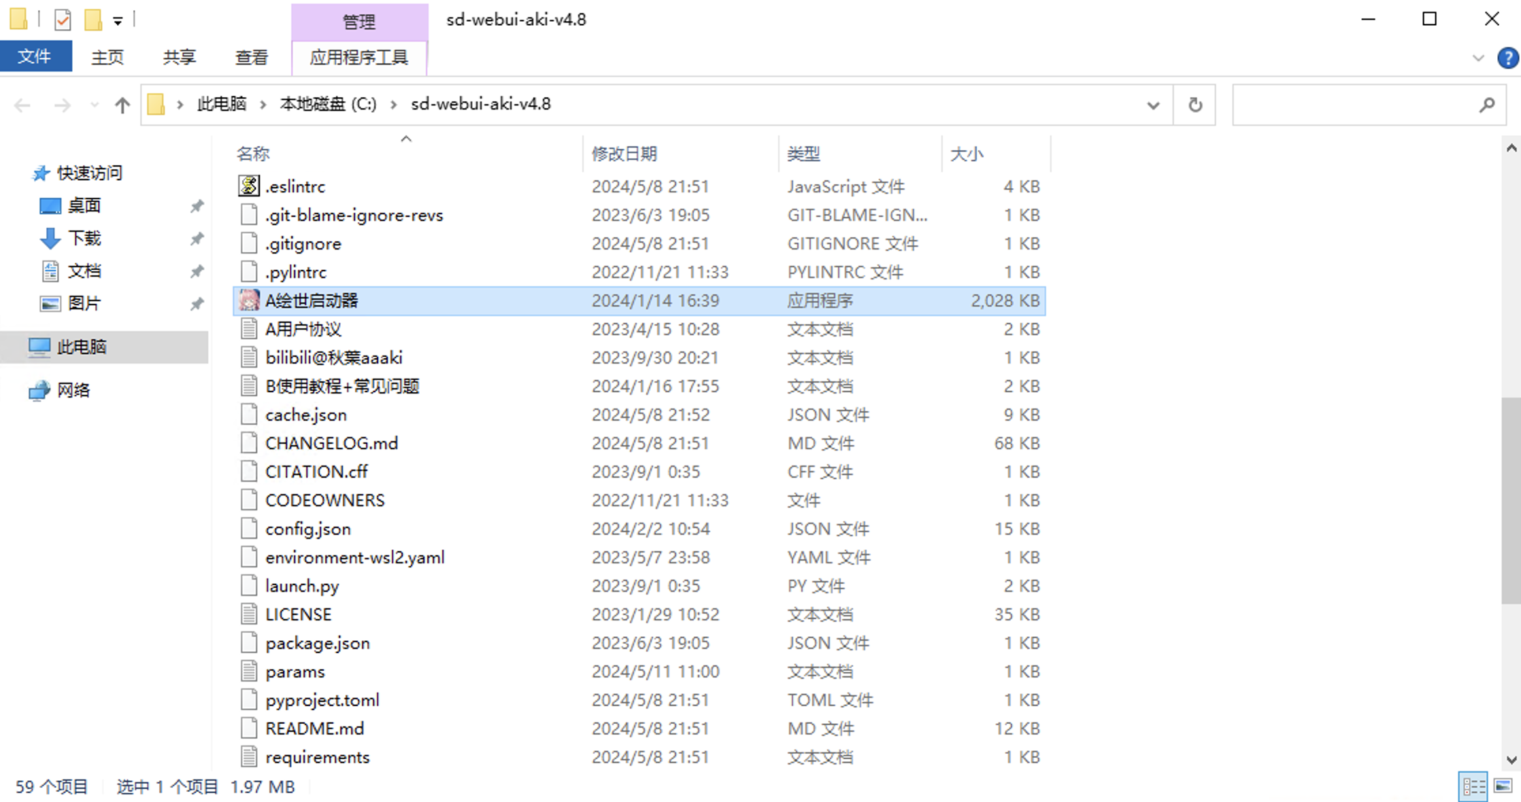Switch to the 查看 ribbon tab

[251, 57]
